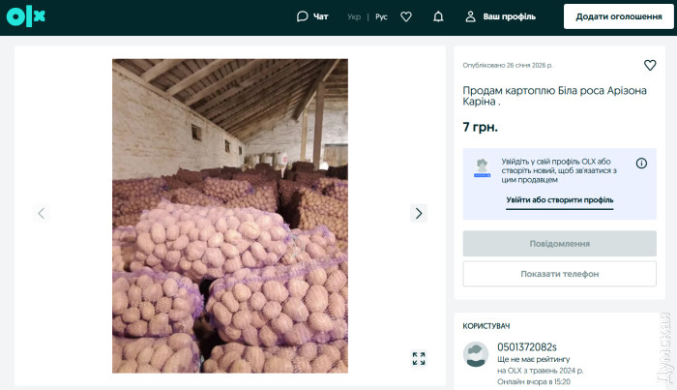Click the profile person icon in header

click(x=471, y=16)
